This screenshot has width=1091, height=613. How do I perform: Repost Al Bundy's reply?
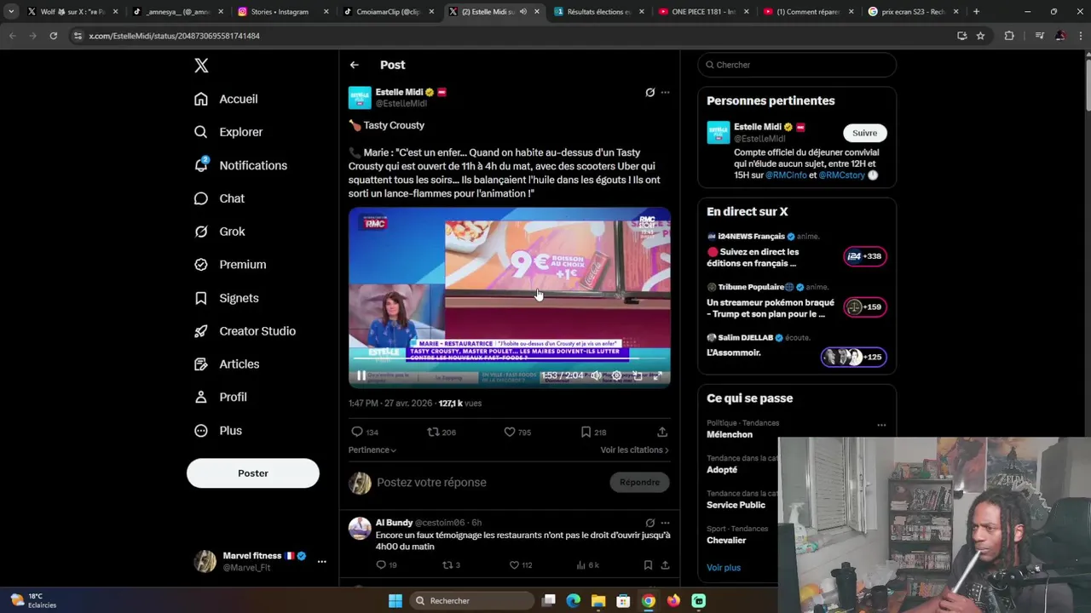click(452, 564)
